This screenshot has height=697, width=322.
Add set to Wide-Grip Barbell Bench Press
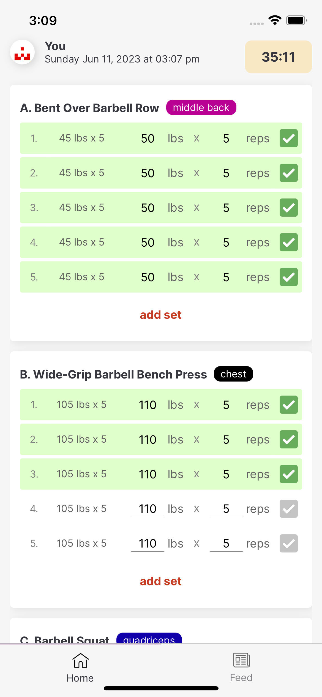click(x=161, y=581)
